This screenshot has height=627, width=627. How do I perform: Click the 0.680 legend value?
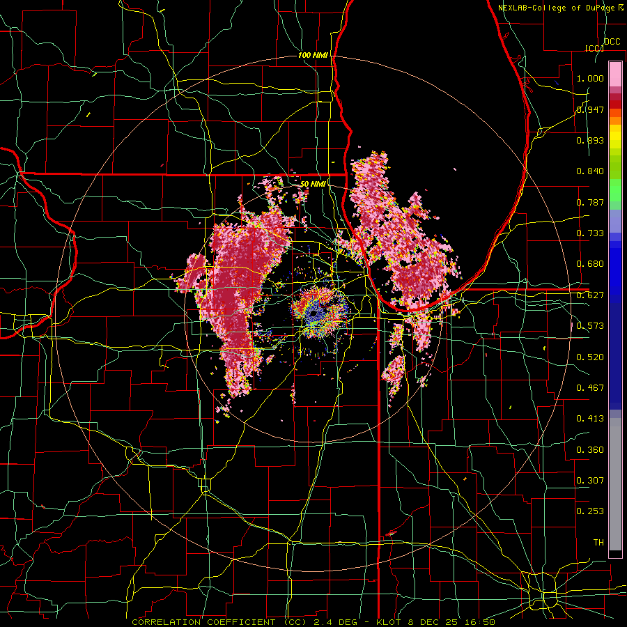590,264
